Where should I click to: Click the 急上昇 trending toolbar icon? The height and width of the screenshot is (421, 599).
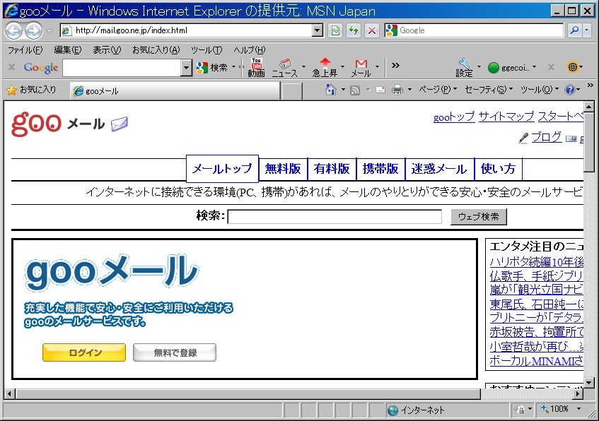pos(325,68)
